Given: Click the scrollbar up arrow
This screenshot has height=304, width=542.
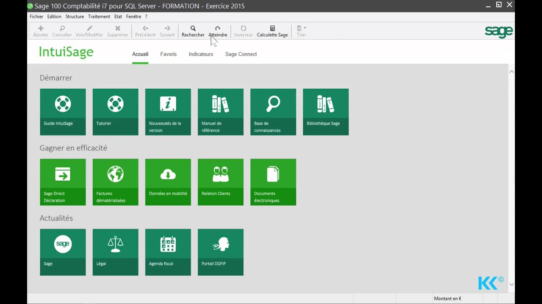Looking at the screenshot, I should (512, 72).
